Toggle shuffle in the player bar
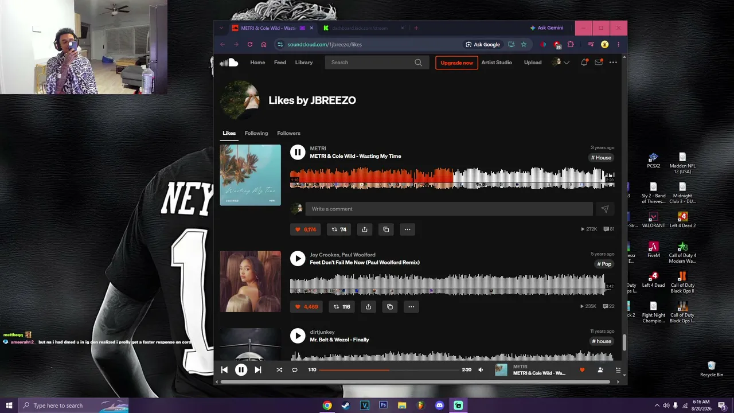The height and width of the screenshot is (413, 734). point(279,370)
